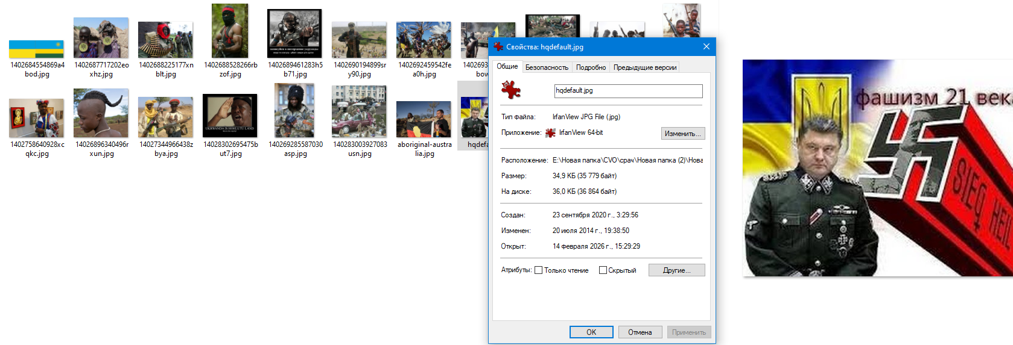Click the Отмена button
The image size is (1013, 345).
point(640,332)
